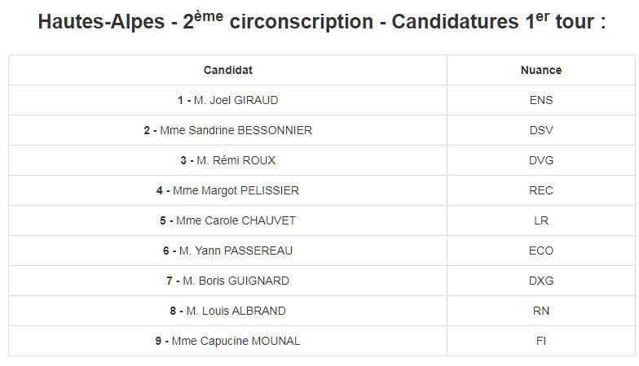Click the REC nuance cell

tap(541, 190)
